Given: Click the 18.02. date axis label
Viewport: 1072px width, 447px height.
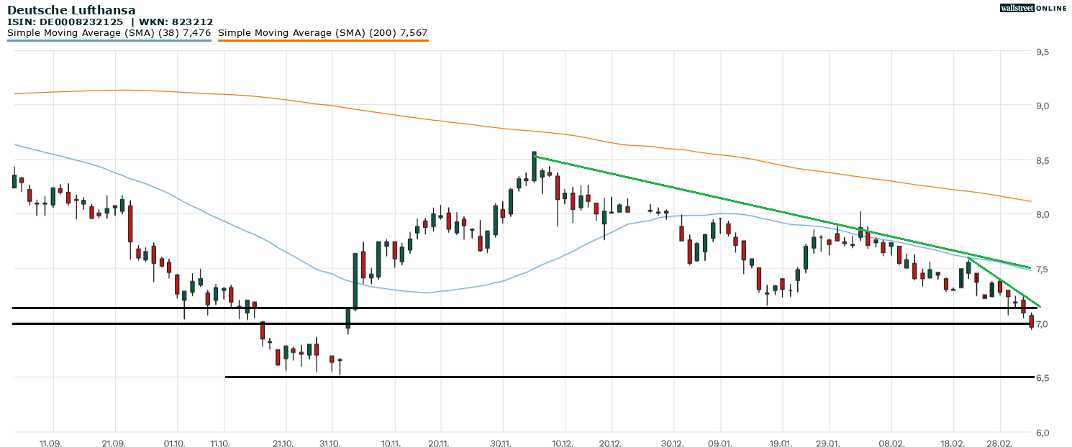Looking at the screenshot, I should (x=952, y=443).
